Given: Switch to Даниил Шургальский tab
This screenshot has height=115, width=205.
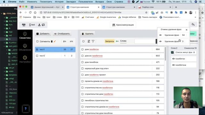Looking at the screenshot, I should coord(47,7).
